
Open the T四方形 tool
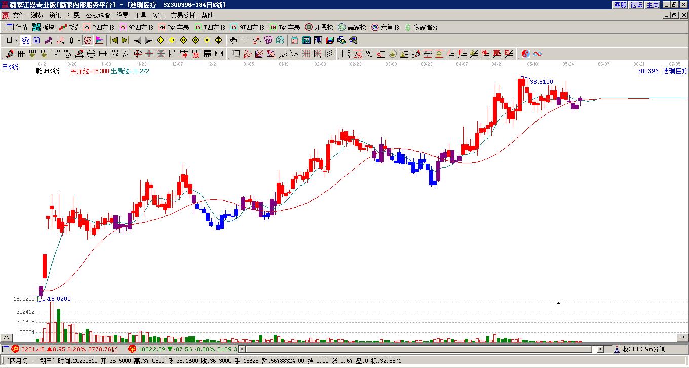coord(210,27)
